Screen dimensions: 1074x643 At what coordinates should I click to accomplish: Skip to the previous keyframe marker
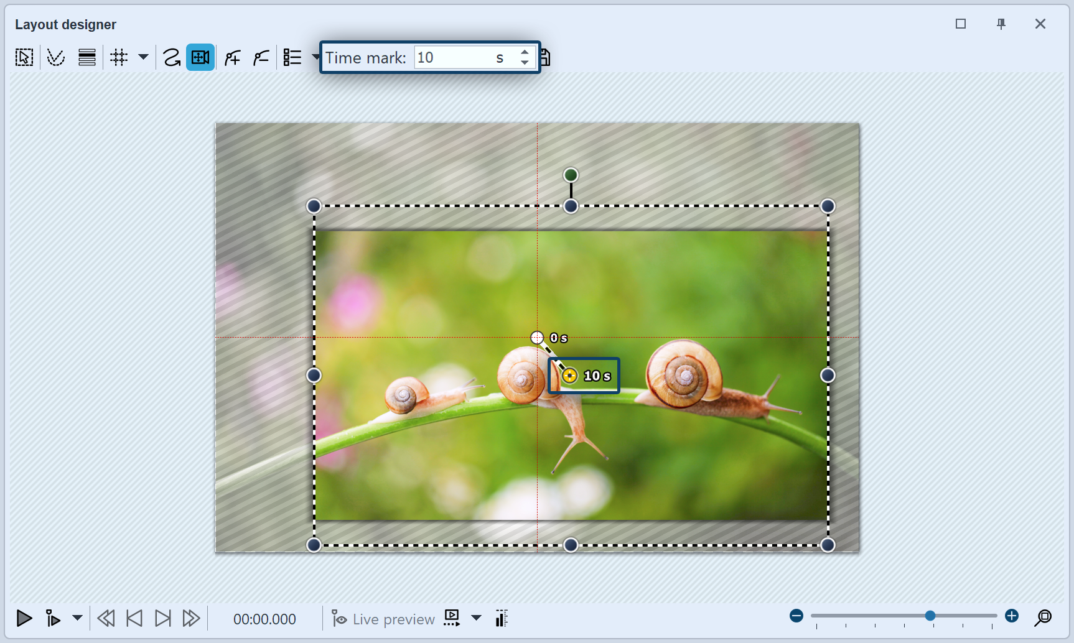(134, 618)
